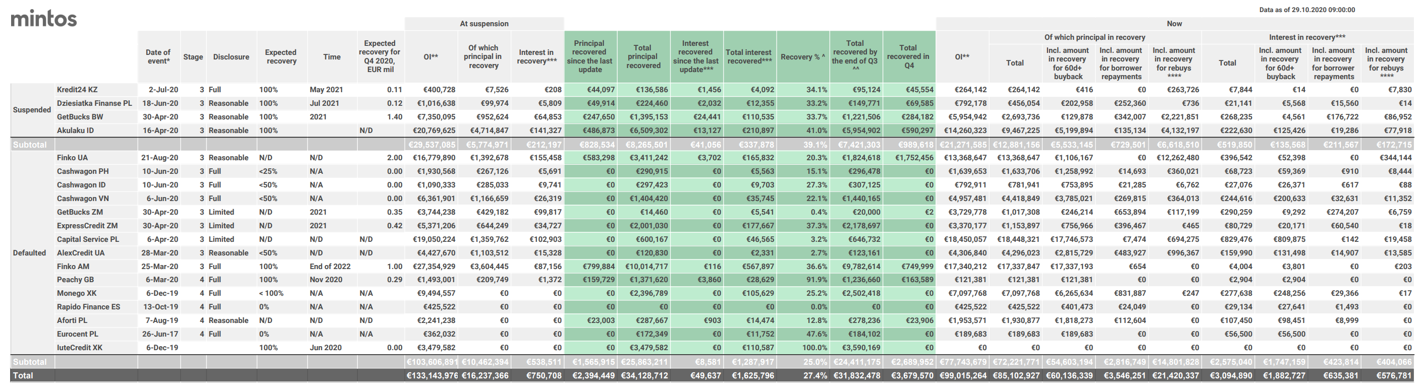Click the 'At suspension' group header
The height and width of the screenshot is (392, 1421).
coord(484,24)
